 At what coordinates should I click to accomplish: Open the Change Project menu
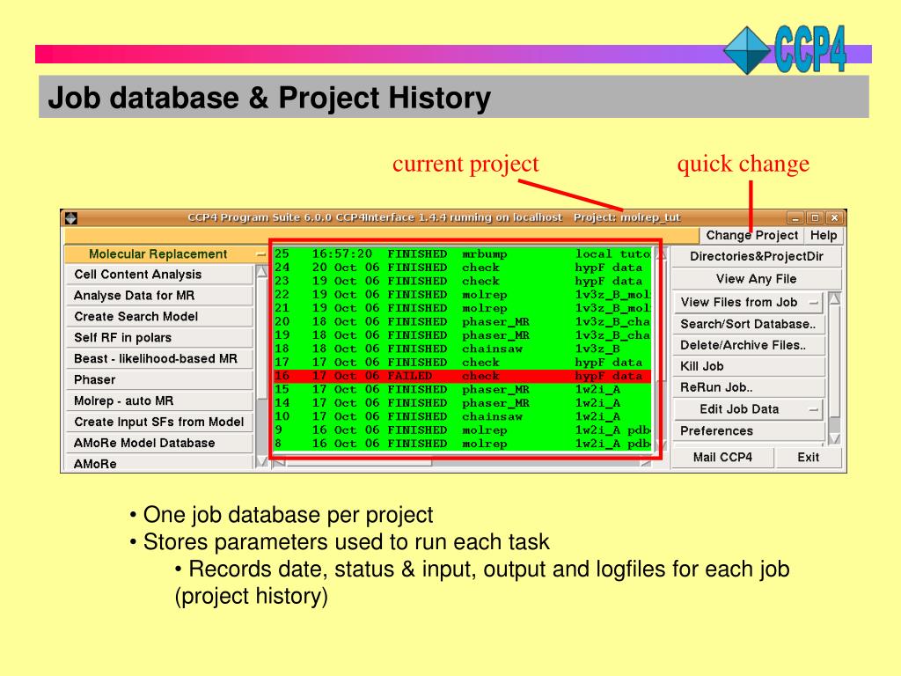[x=751, y=235]
